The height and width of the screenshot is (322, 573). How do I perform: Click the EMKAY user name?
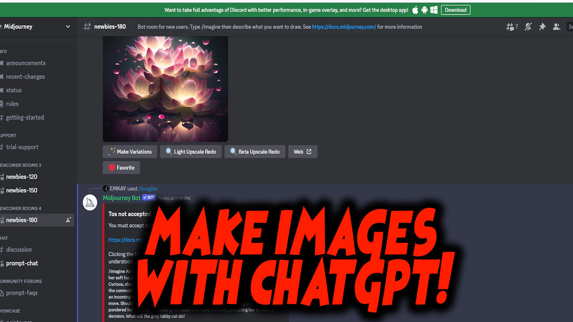(x=117, y=189)
